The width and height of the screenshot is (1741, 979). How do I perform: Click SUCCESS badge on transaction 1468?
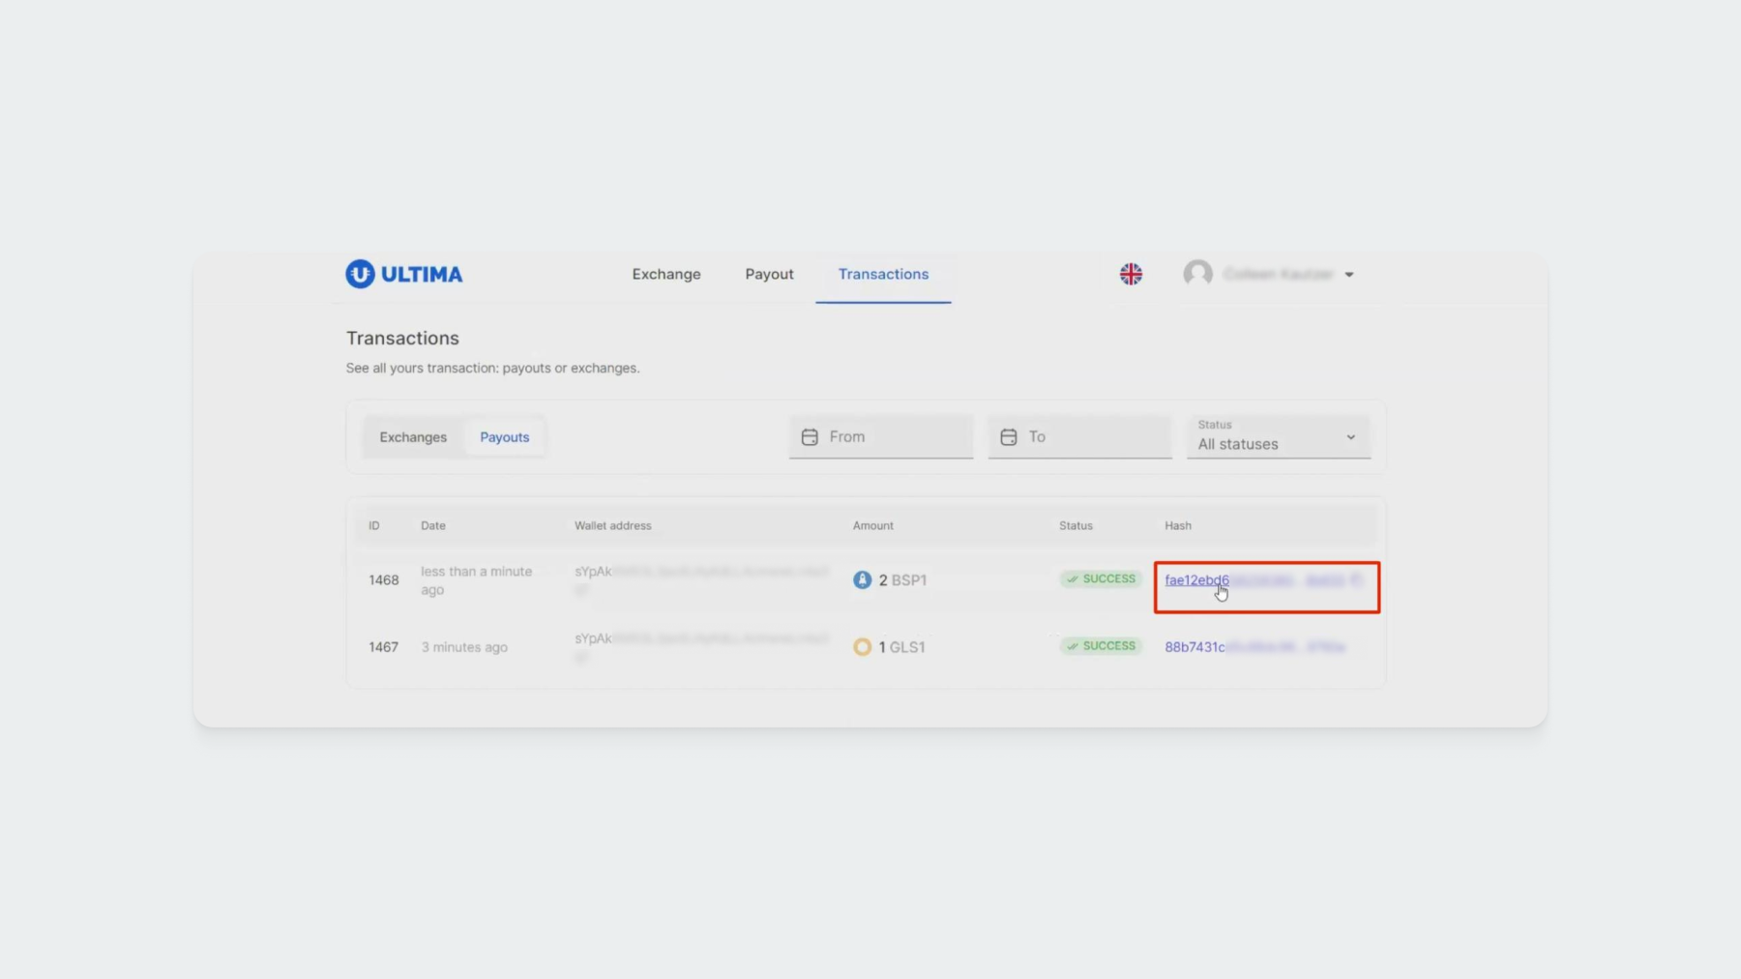point(1101,579)
